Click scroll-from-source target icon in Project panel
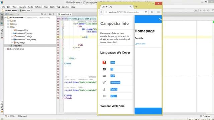The width and height of the screenshot is (214, 120). pyautogui.click(x=42, y=14)
